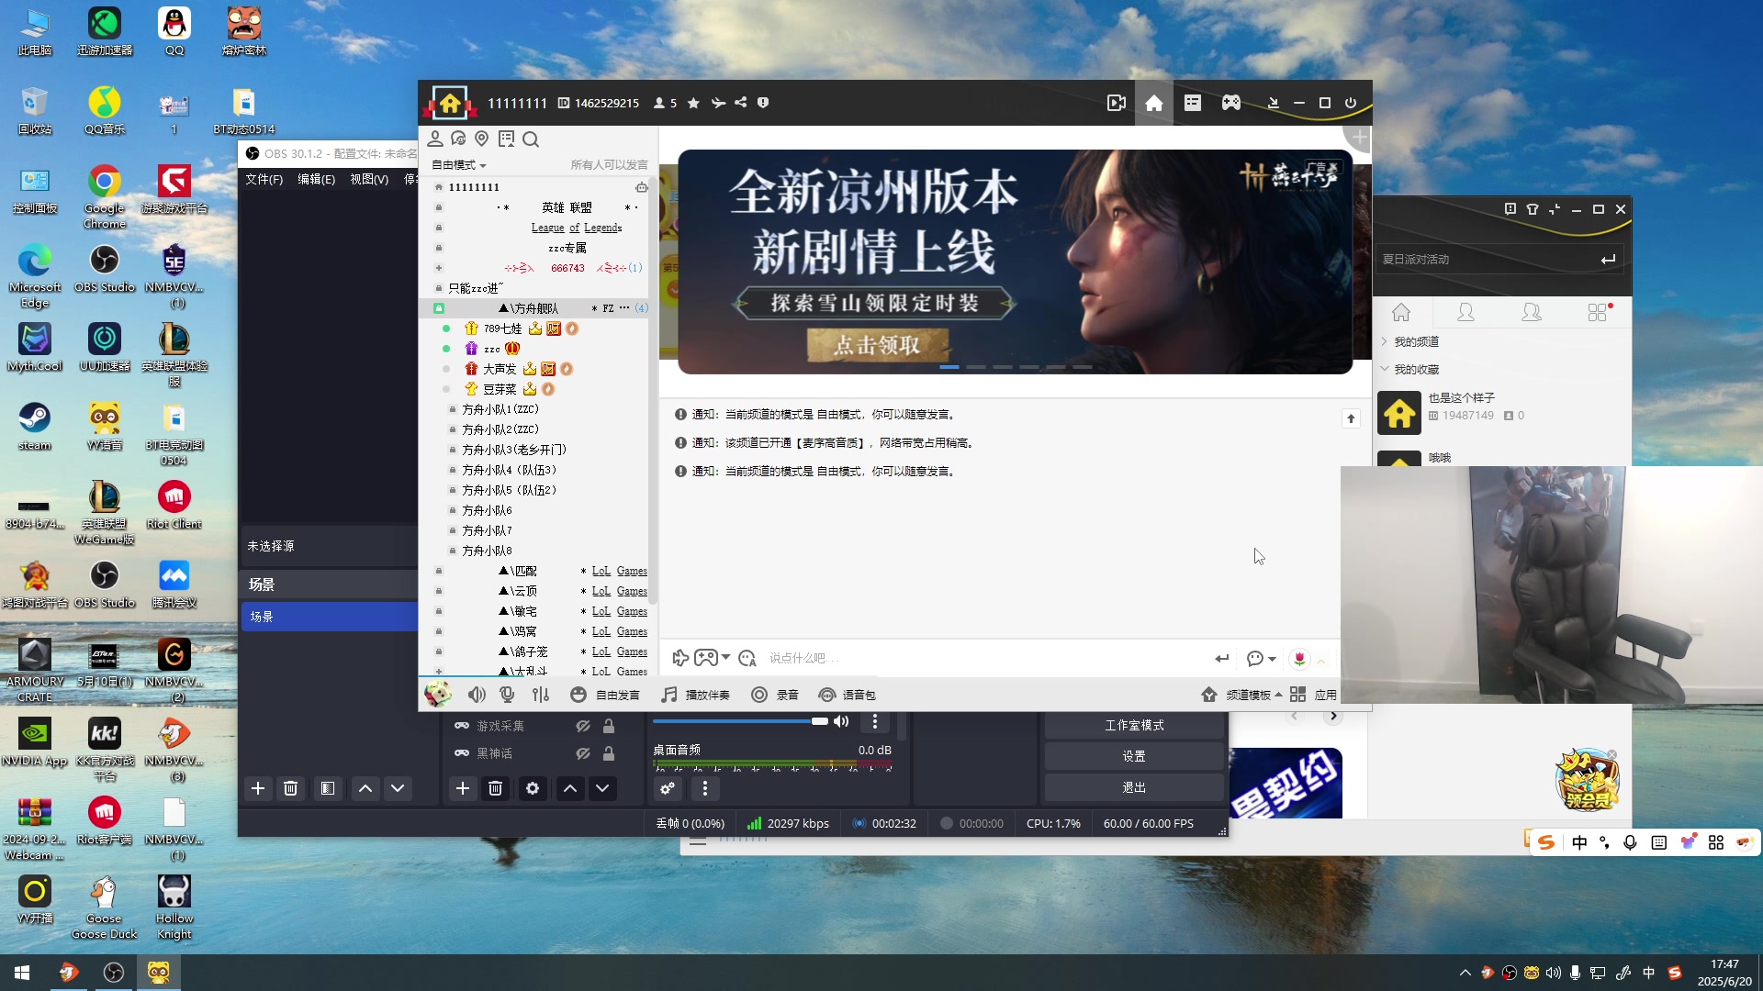Toggle YY speaker output icon in bottom bar

pos(477,695)
